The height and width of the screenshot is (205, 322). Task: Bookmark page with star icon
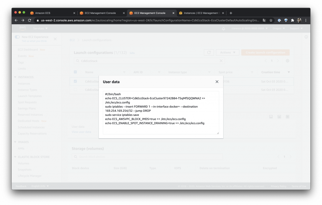[271, 20]
